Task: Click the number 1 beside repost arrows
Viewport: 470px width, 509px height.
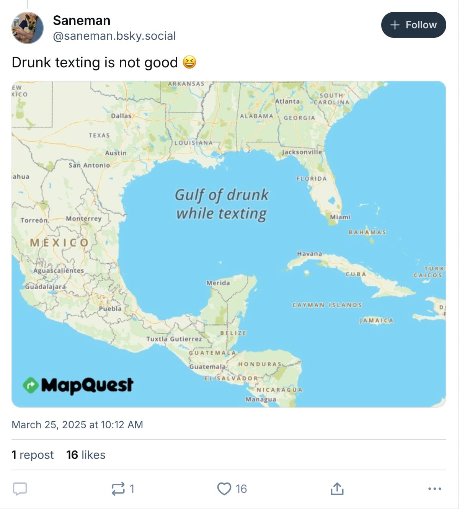Action: tap(132, 489)
